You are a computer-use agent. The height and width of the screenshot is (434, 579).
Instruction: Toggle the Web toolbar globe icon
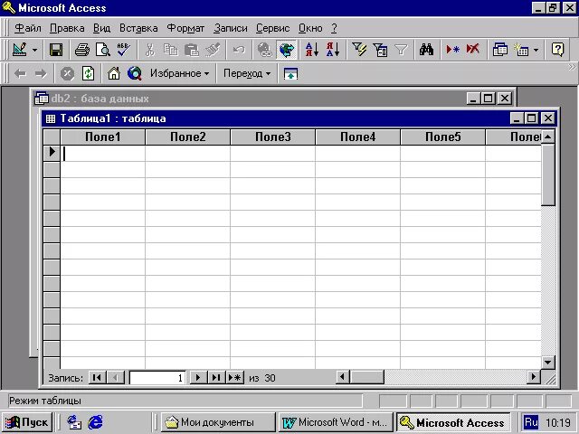[286, 50]
